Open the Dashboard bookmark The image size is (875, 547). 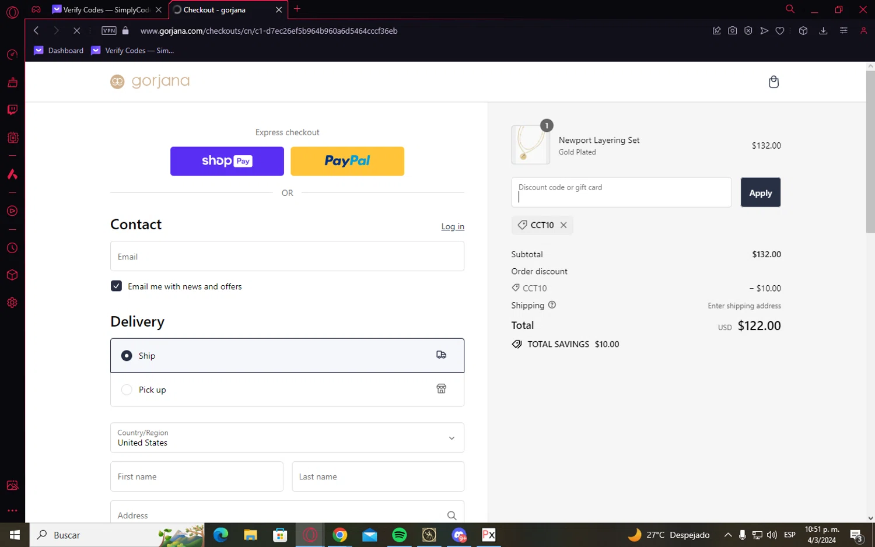coord(59,51)
